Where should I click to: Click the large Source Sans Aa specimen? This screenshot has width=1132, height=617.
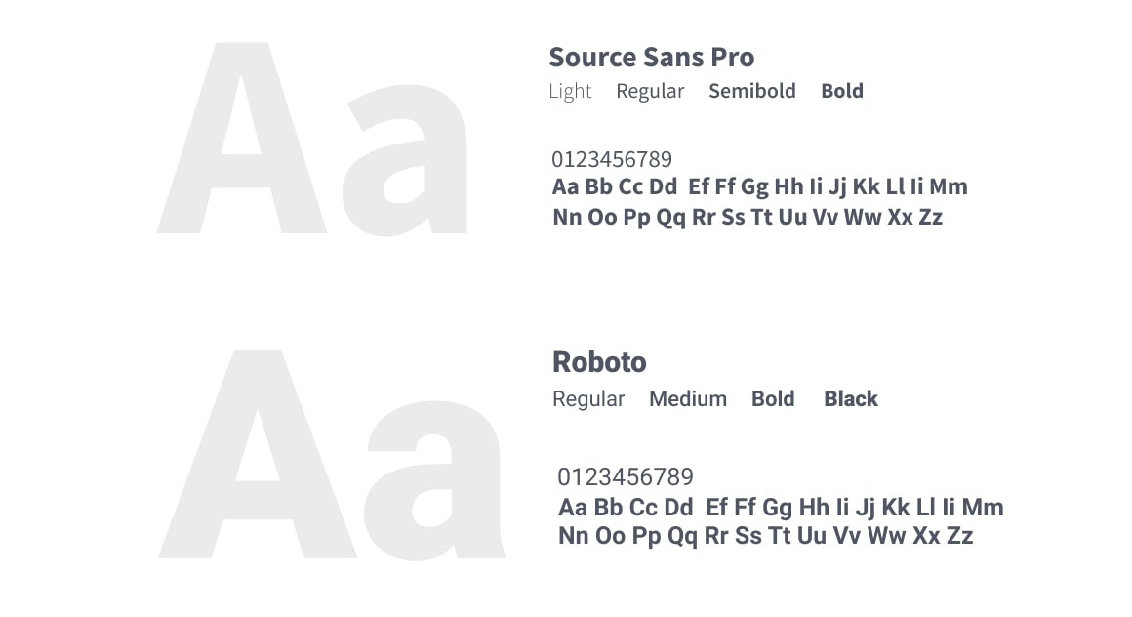point(312,138)
